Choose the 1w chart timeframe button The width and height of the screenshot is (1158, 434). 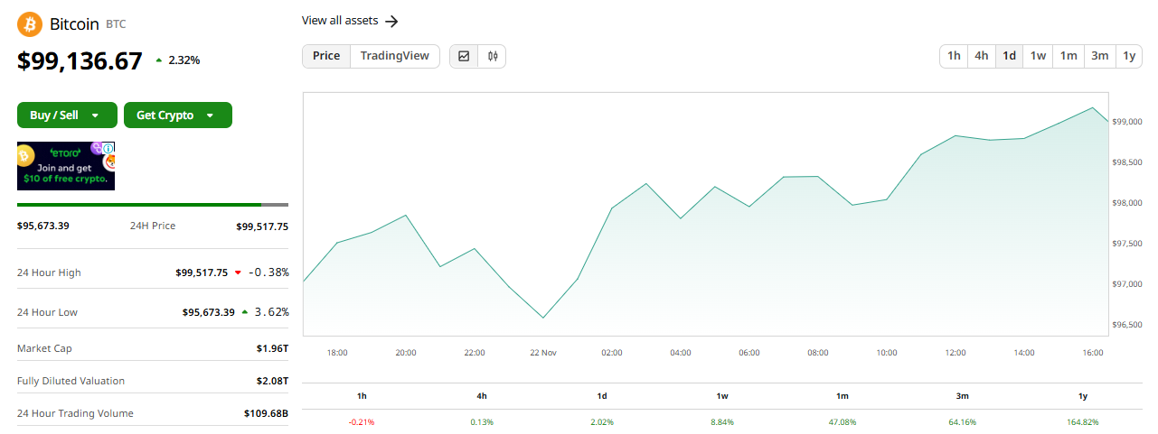pos(1038,56)
